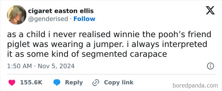Click the @genderised handle
The width and height of the screenshot is (222, 91).
(48, 19)
